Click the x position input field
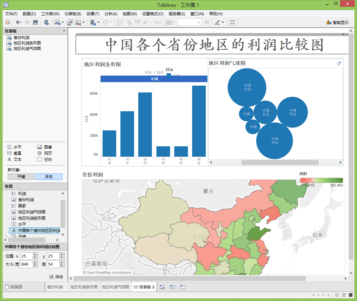The height and width of the screenshot is (301, 357). [x=27, y=256]
